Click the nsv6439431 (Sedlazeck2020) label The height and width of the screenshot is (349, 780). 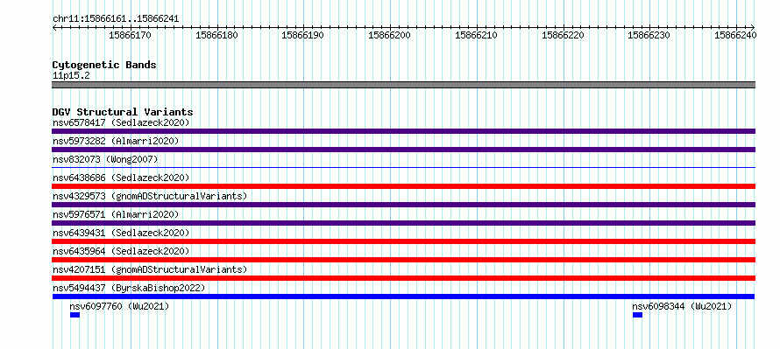121,233
